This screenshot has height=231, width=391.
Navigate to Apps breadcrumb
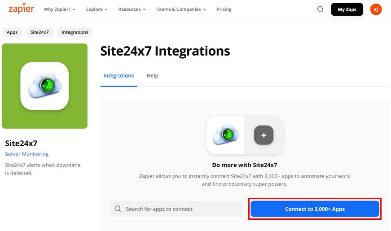(12, 32)
